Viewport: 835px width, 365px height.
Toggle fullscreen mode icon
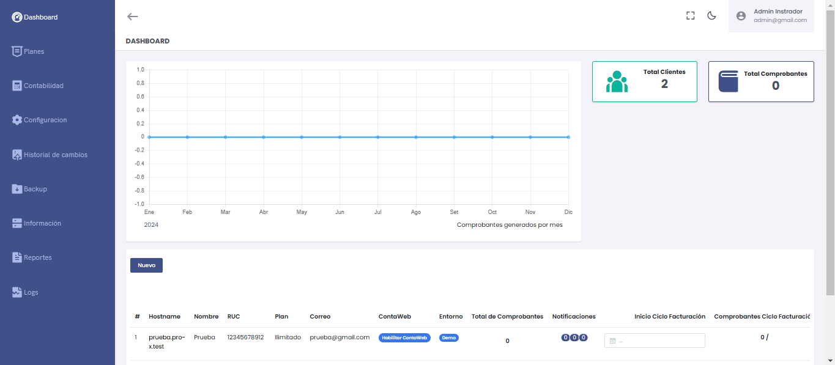691,16
